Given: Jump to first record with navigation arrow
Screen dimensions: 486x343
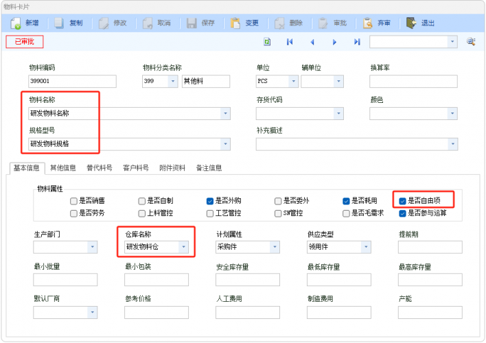Looking at the screenshot, I should tap(290, 42).
